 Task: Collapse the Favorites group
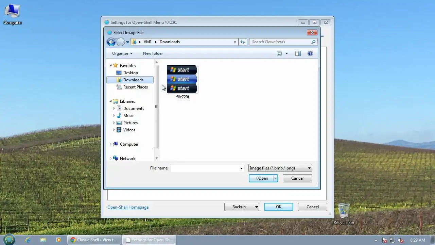(110, 65)
